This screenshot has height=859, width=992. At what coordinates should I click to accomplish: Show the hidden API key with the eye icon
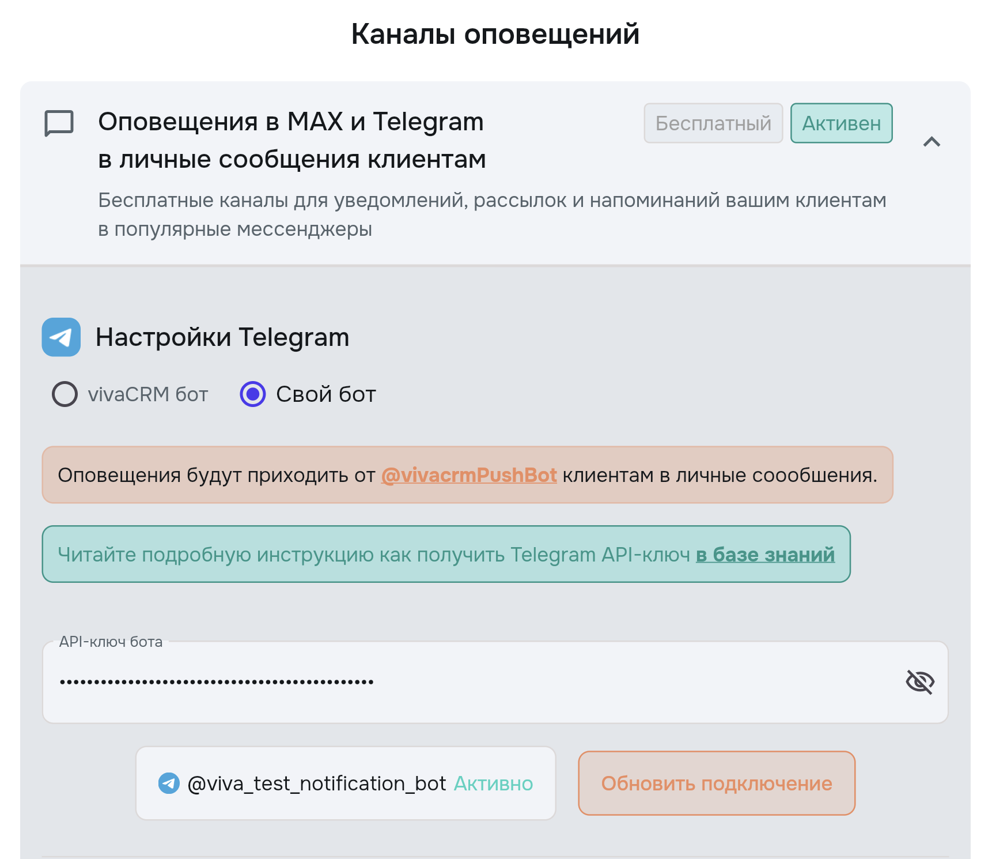tap(919, 682)
